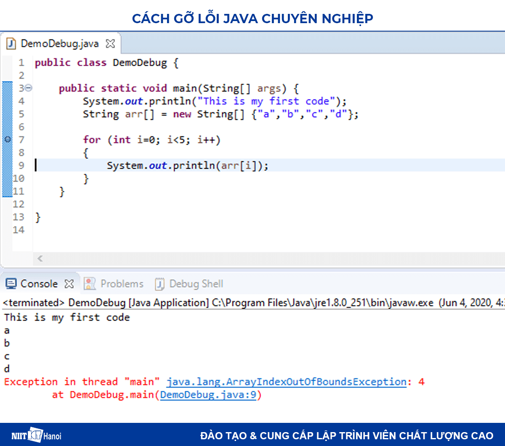Click line number 9 in the gutter

(21, 165)
